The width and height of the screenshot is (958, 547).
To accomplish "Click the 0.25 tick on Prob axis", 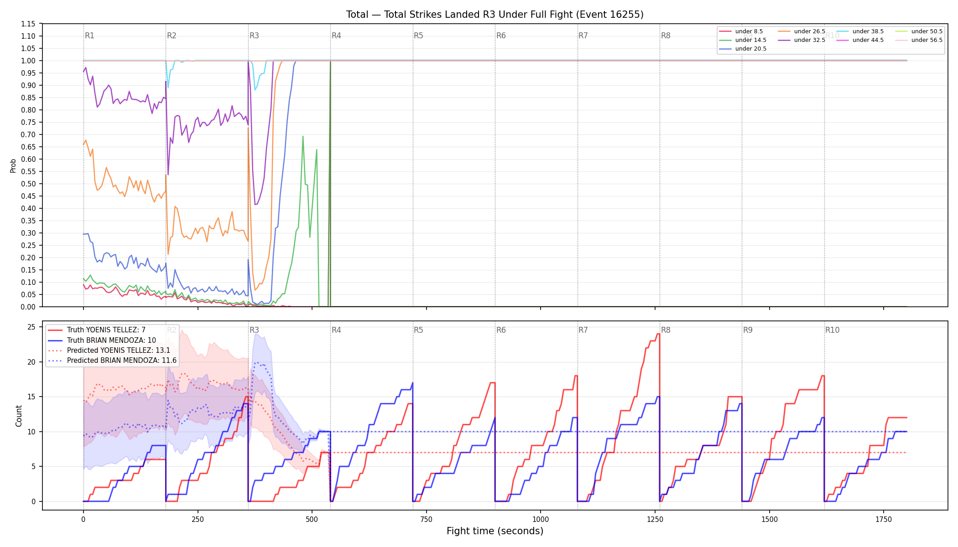I will pyautogui.click(x=28, y=245).
